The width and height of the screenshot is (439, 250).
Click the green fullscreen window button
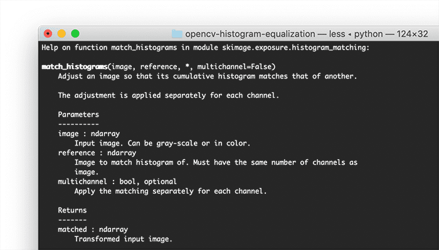click(x=75, y=34)
